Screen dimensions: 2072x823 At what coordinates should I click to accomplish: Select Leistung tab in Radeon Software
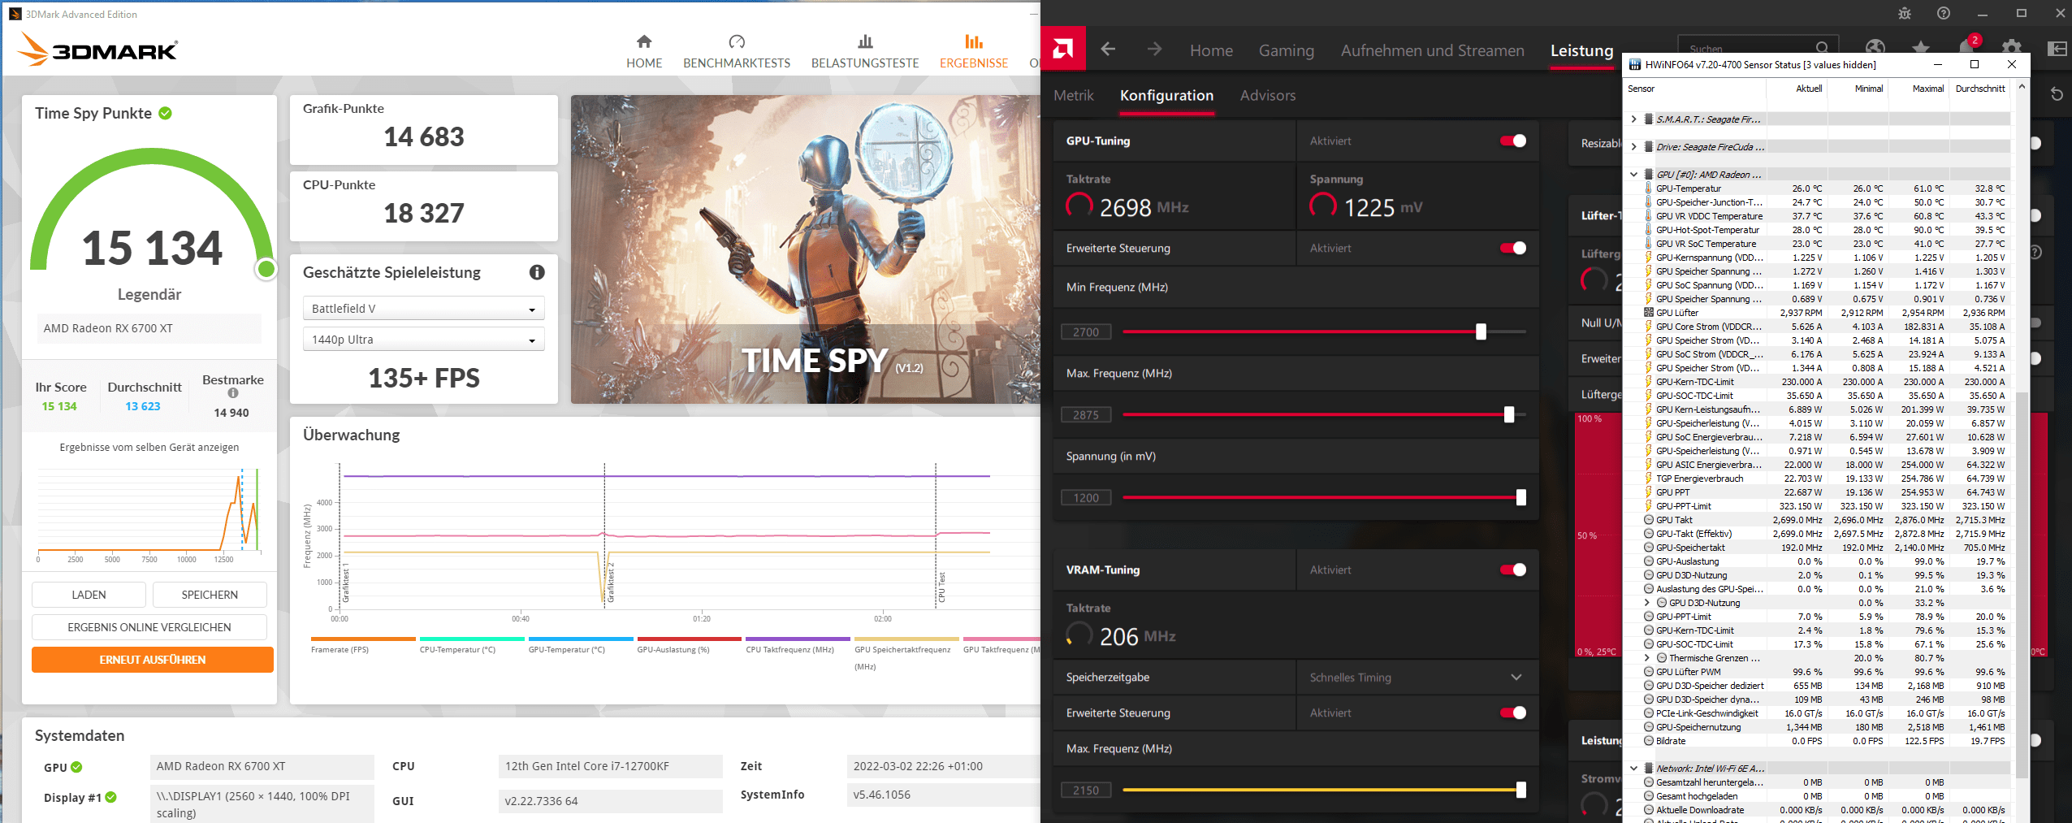tap(1582, 50)
